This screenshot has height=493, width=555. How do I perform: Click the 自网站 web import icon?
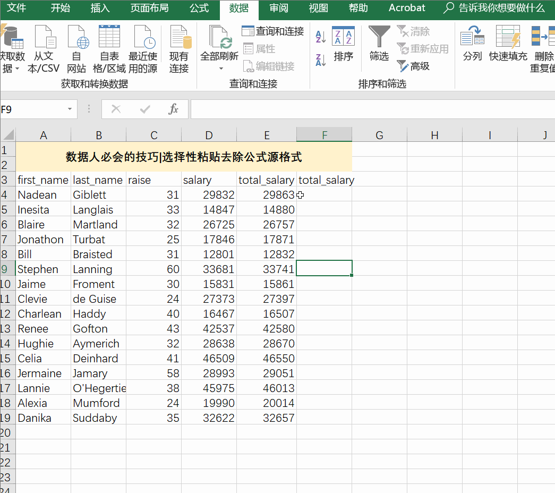tap(78, 37)
